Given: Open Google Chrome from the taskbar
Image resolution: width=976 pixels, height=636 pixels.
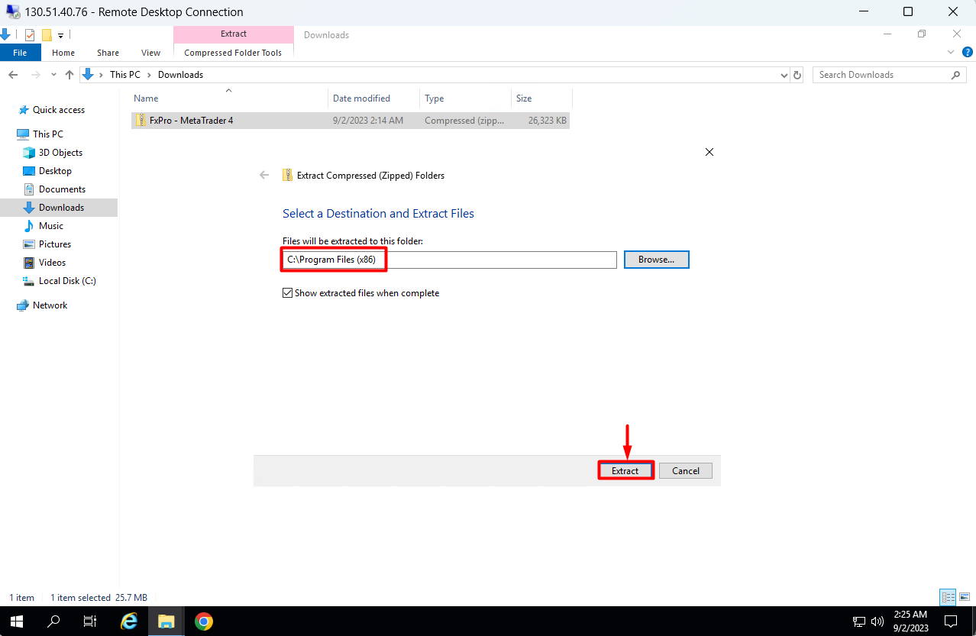Looking at the screenshot, I should 202,621.
